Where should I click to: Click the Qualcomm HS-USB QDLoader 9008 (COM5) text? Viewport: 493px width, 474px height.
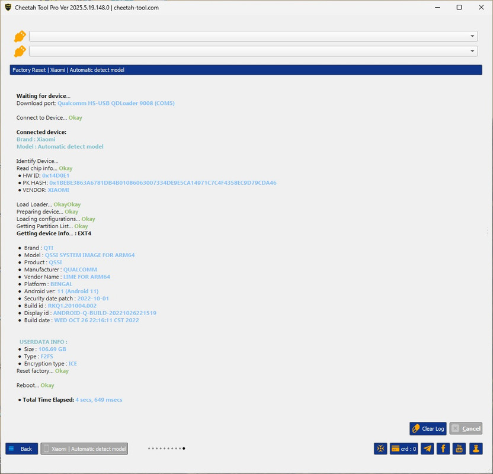(x=116, y=103)
